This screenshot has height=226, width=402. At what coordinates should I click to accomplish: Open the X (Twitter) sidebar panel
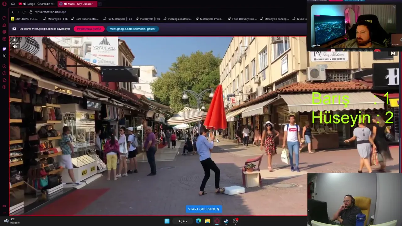point(4,56)
